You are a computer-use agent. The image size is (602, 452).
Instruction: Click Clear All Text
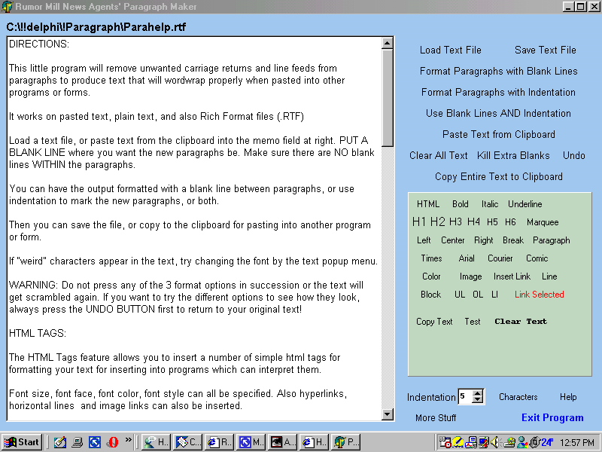coord(439,156)
